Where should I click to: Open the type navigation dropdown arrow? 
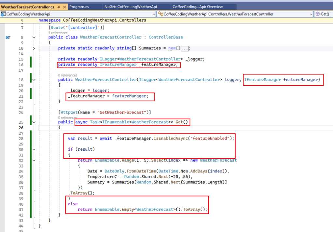(x=311, y=14)
